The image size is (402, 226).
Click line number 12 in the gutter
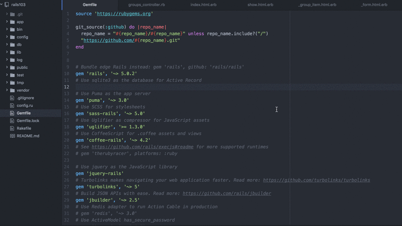tap(66, 87)
